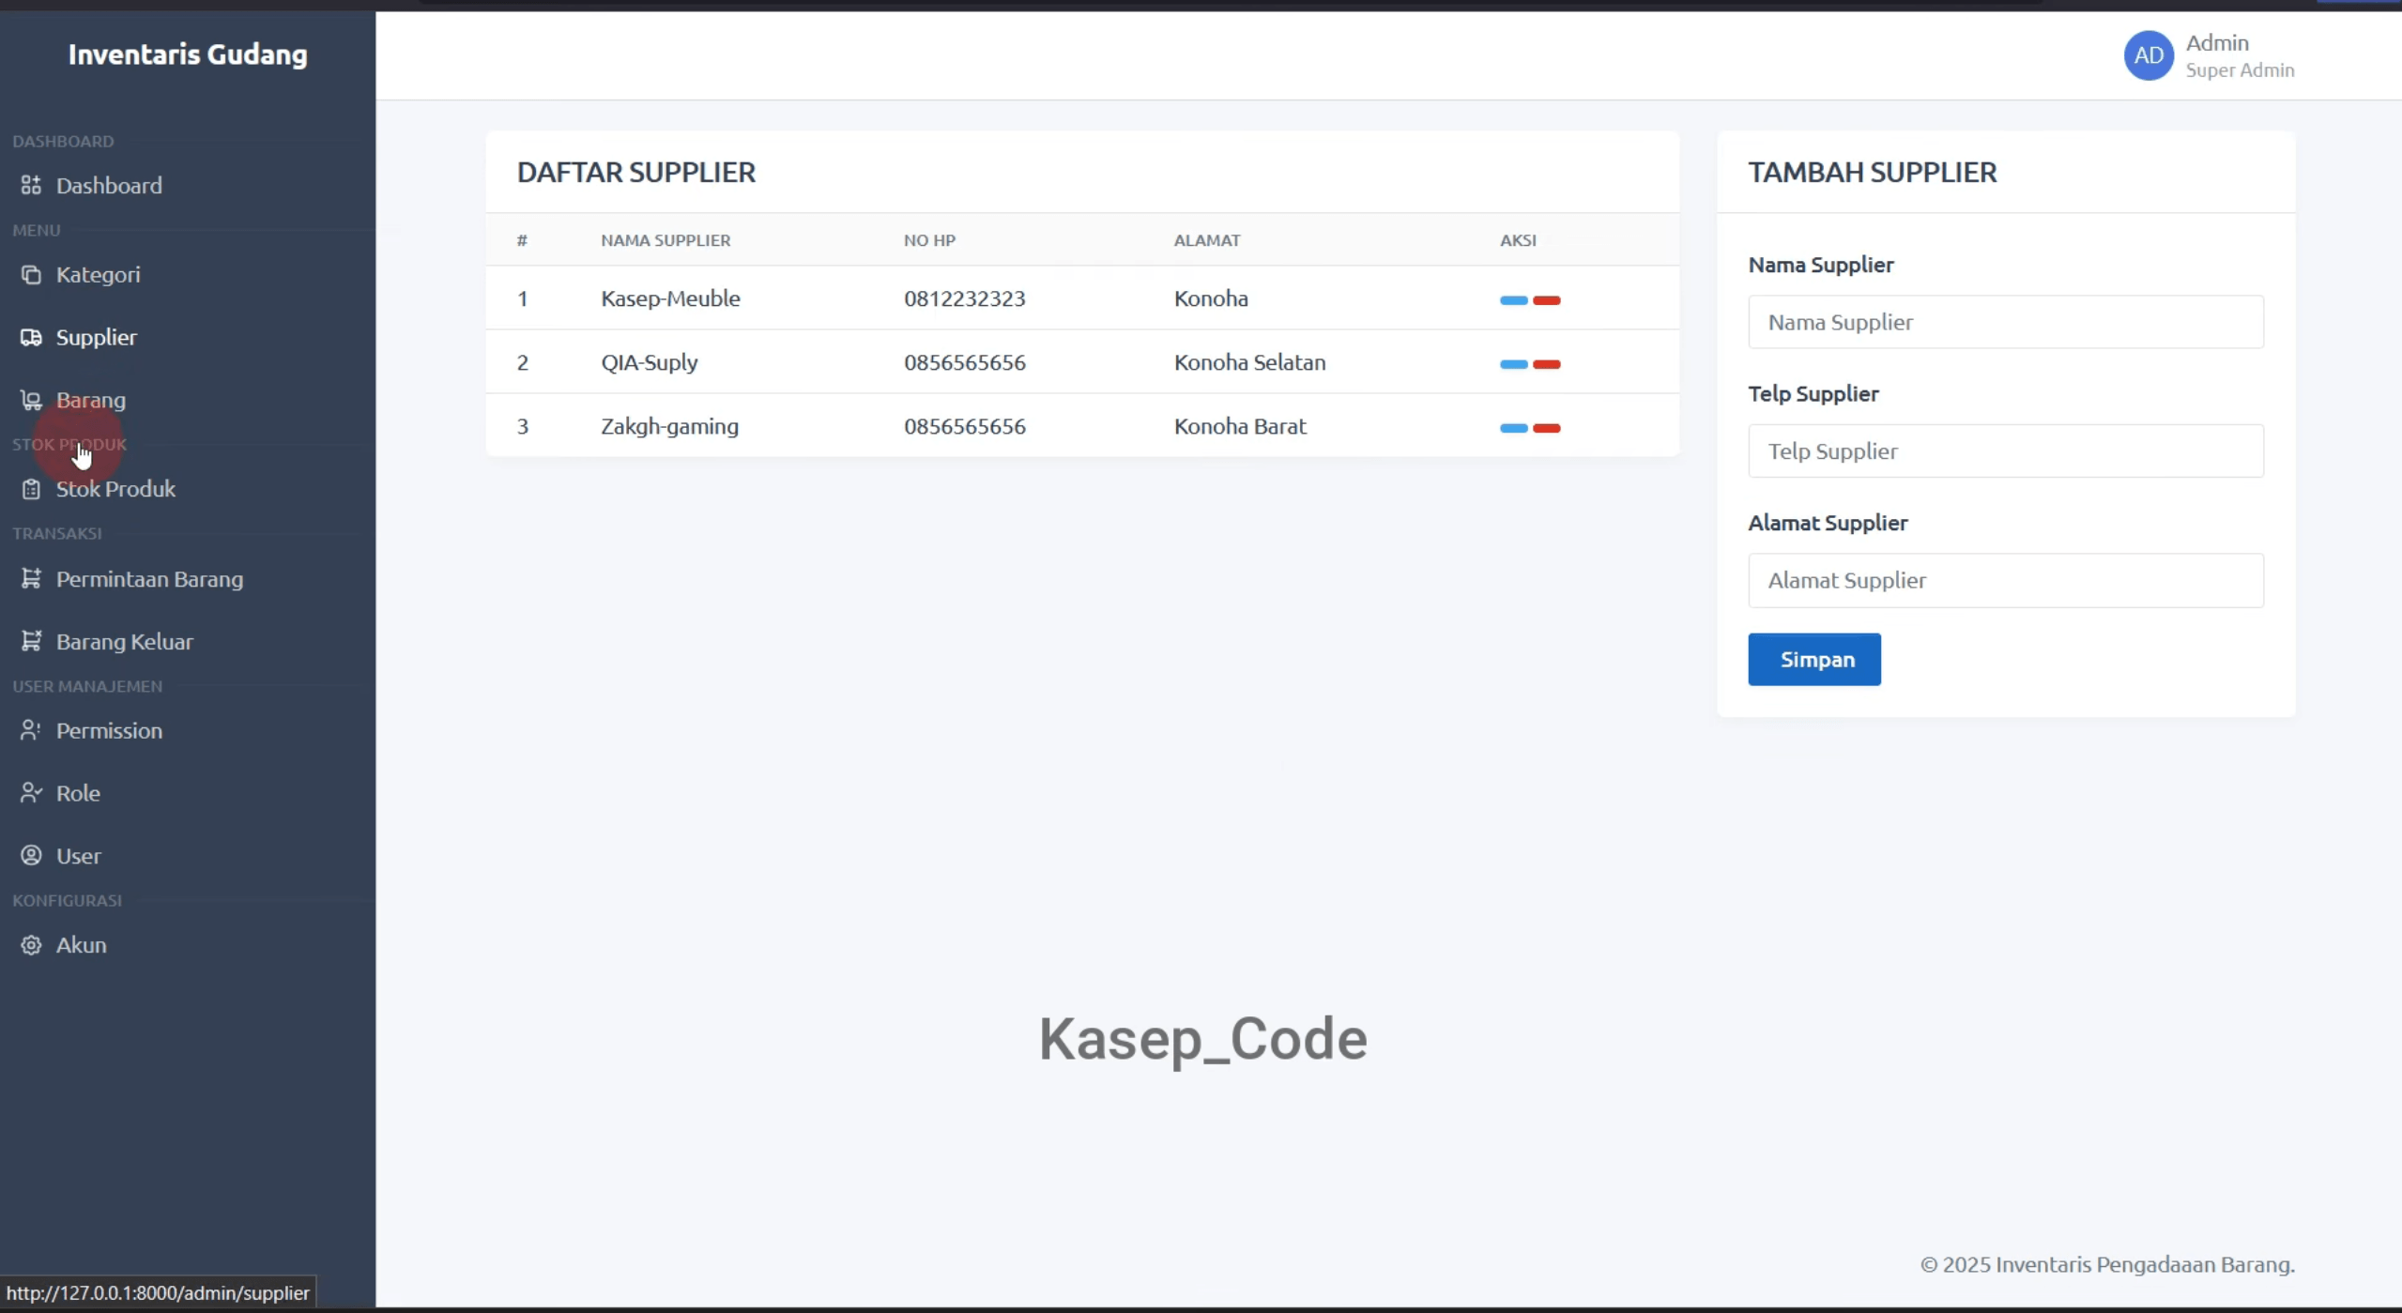Click the Simpan button
The image size is (2402, 1313).
click(1813, 660)
